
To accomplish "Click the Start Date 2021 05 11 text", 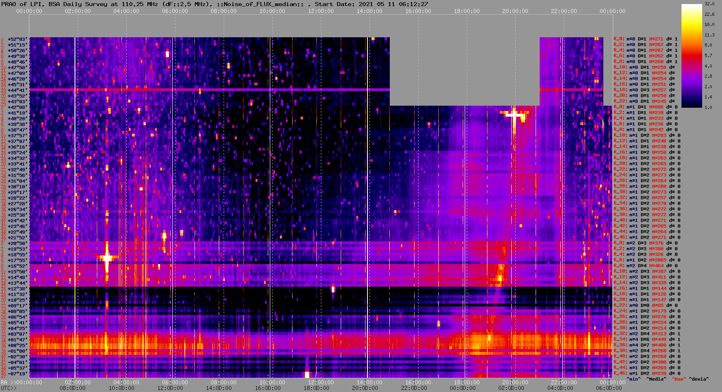I will pos(371,4).
